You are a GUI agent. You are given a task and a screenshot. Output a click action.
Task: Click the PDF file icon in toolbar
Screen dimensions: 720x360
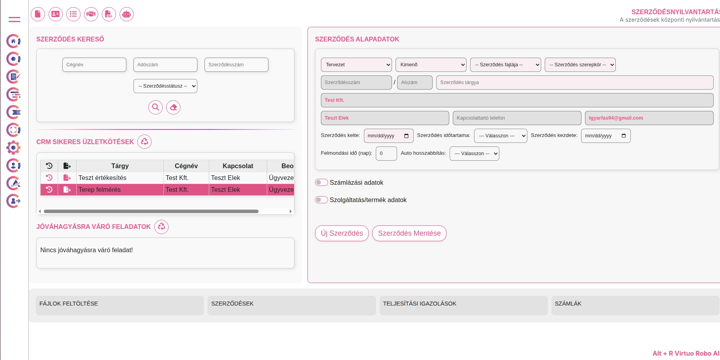[x=109, y=14]
